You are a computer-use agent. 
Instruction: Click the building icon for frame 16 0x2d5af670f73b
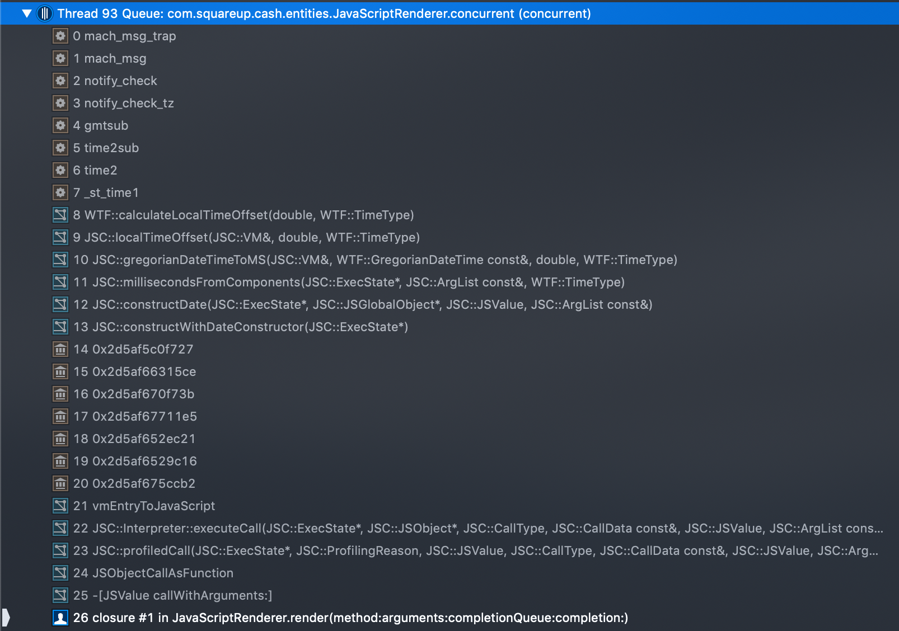60,394
